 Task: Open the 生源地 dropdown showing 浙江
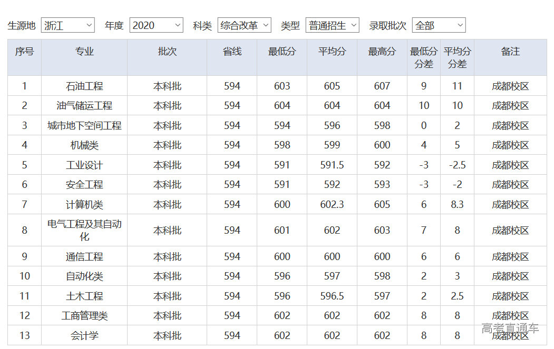(67, 25)
